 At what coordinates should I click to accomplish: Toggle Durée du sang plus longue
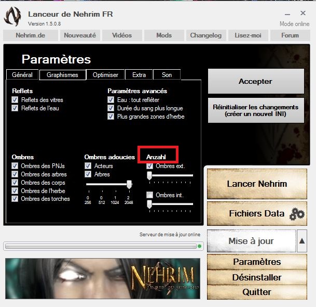(x=111, y=108)
